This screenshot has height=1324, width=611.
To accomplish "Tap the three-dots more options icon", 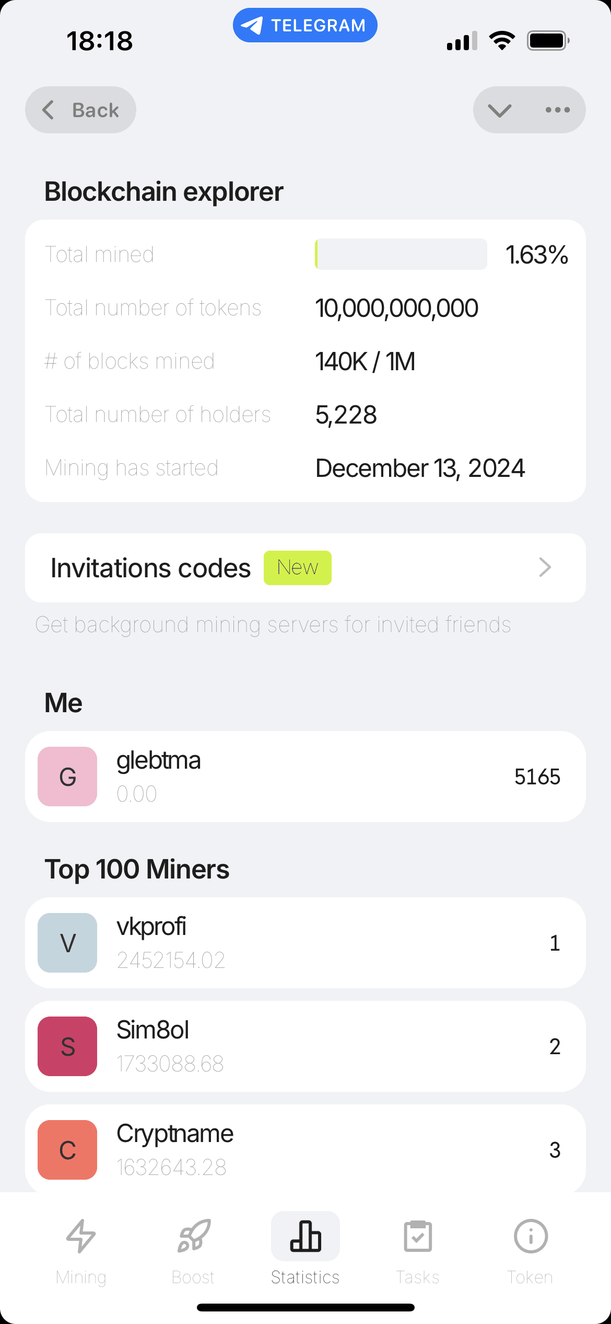I will (x=558, y=110).
